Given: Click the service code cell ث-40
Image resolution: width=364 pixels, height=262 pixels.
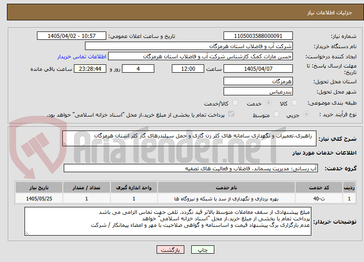Looking at the screenshot, I should (x=319, y=199).
